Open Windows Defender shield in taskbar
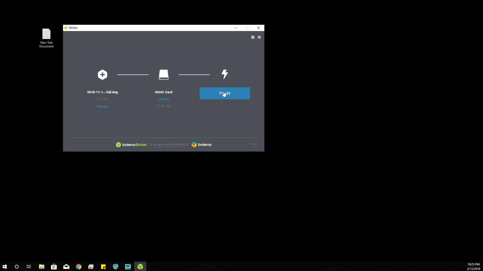This screenshot has height=271, width=483. pos(115,266)
